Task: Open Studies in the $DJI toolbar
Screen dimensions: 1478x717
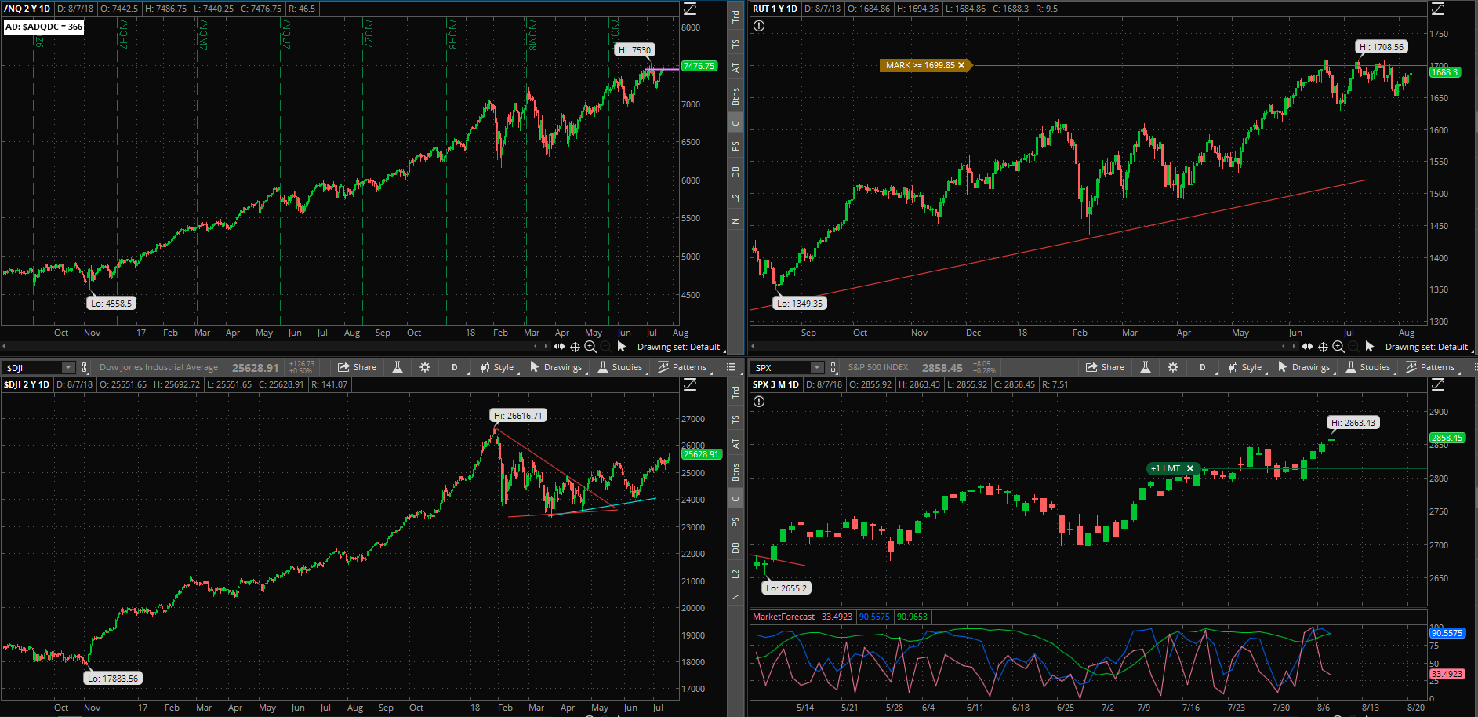Action: coord(620,367)
